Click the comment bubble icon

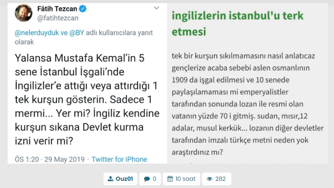tap(146, 179)
